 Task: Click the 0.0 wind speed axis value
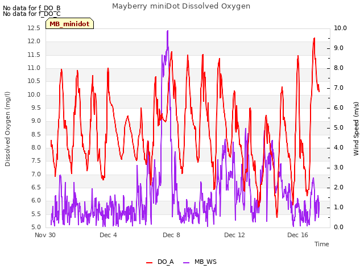point(339,227)
